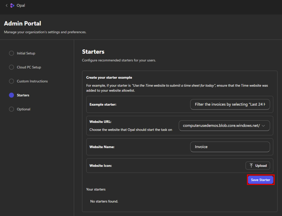Switch to the Starters sidebar item
282x216 pixels.
coord(23,95)
